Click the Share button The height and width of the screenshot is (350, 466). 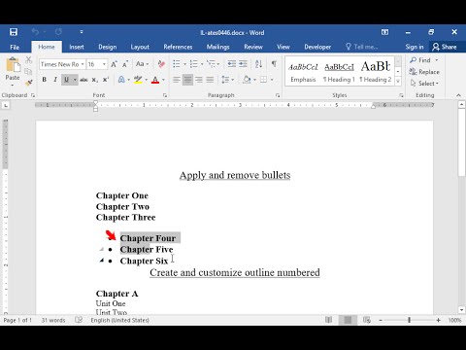pyautogui.click(x=445, y=47)
